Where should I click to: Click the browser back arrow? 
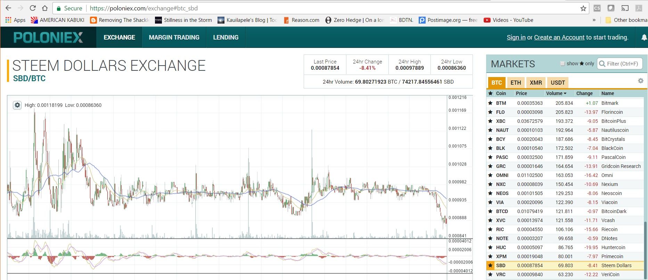coord(8,8)
